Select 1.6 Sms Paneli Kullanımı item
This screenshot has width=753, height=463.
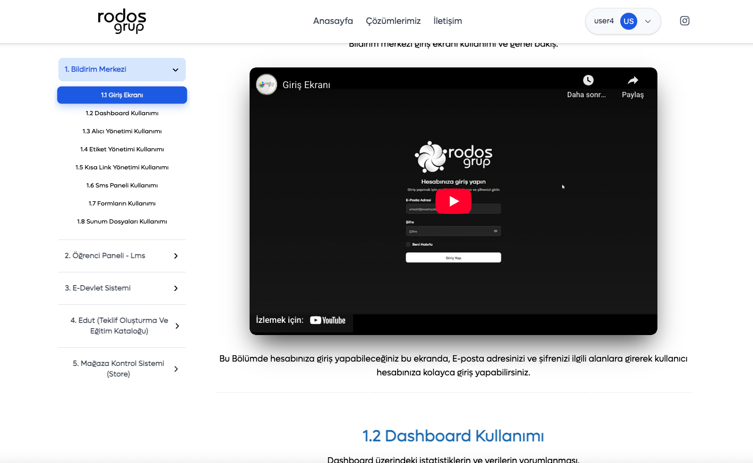122,185
